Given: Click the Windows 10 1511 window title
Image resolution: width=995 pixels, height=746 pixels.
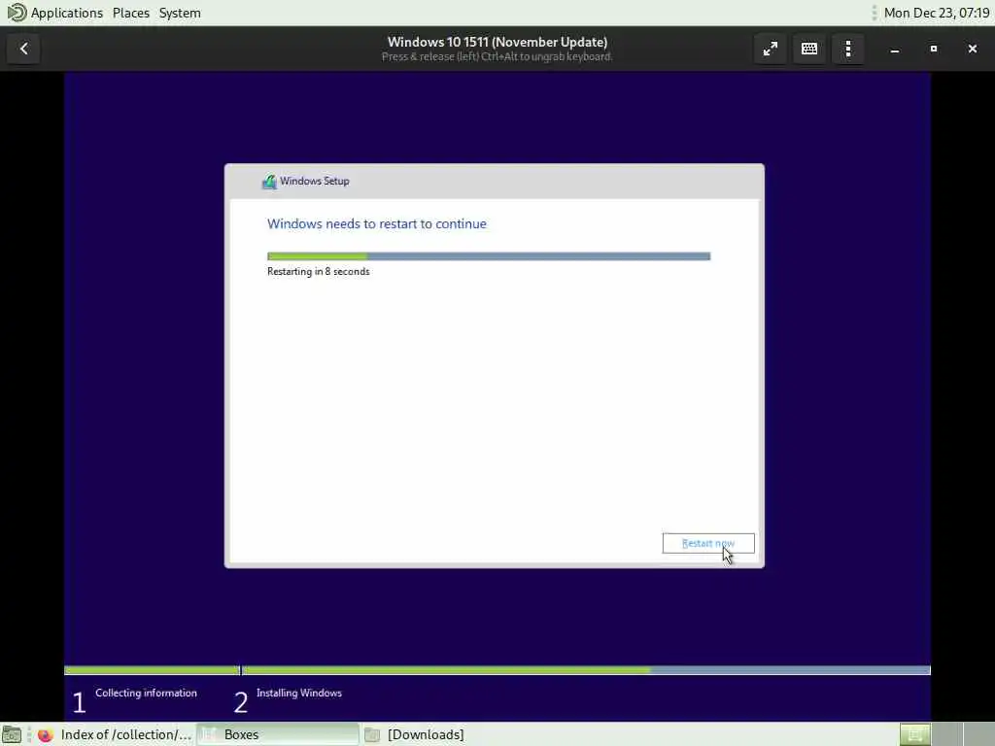Looking at the screenshot, I should pos(497,42).
